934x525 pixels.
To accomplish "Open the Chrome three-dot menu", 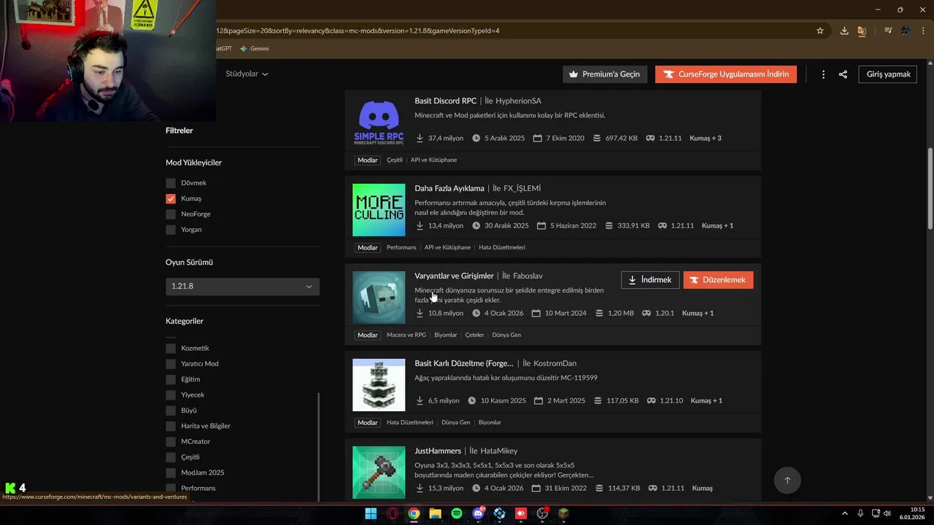I will coord(923,31).
